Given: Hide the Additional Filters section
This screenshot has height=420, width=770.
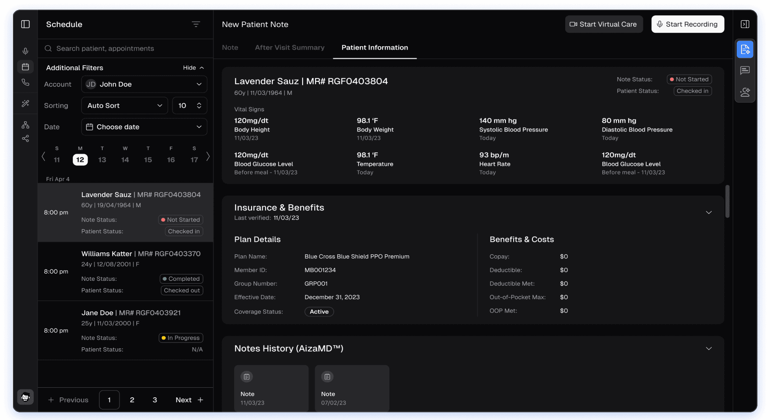Looking at the screenshot, I should 193,68.
